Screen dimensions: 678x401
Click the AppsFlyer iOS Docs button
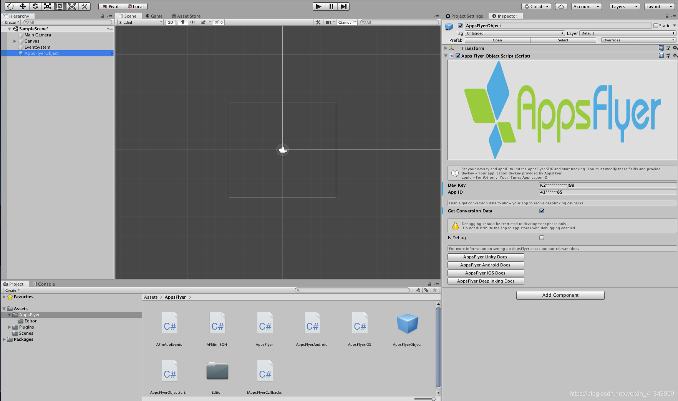coord(486,273)
